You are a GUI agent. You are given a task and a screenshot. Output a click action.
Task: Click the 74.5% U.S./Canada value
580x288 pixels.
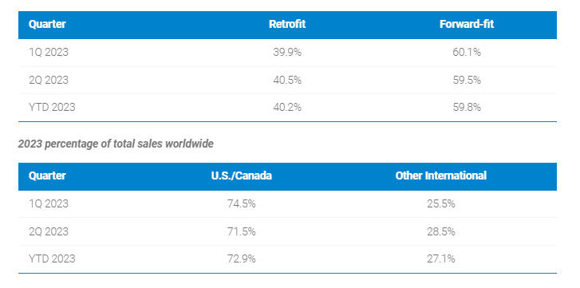241,204
